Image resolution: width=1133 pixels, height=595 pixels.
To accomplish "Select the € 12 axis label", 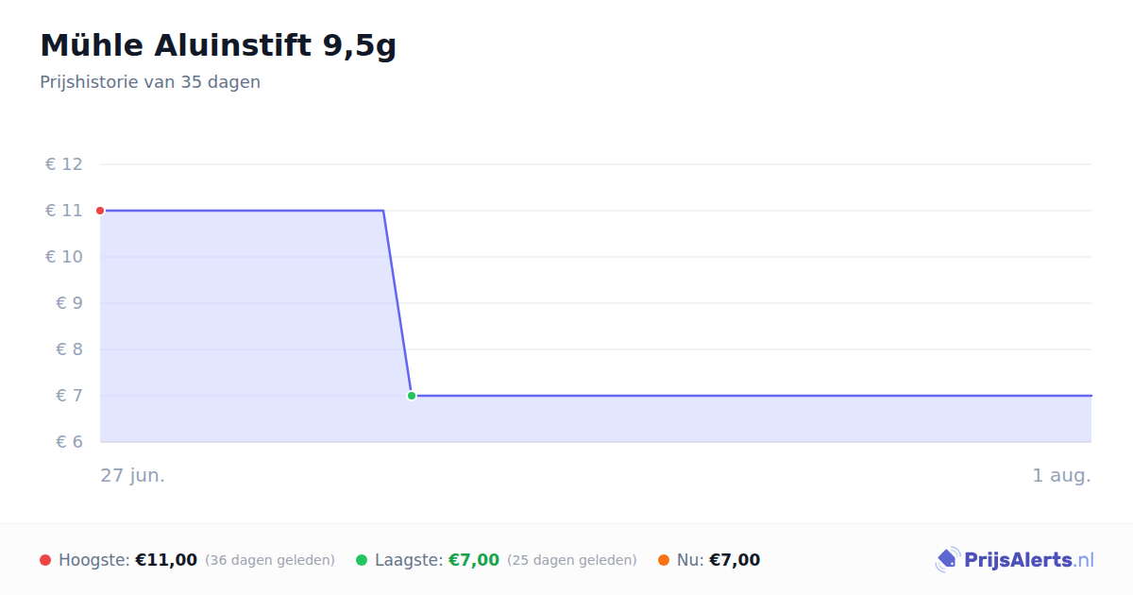I will [x=64, y=164].
